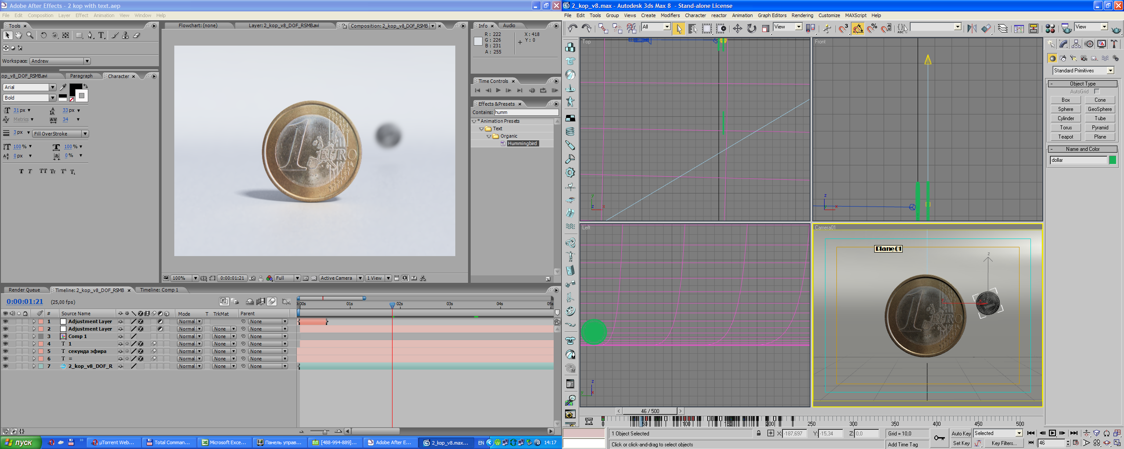Viewport: 1124px width, 449px height.
Task: Hide layer 1 Adjustment Layer eye toggle
Action: [x=5, y=321]
